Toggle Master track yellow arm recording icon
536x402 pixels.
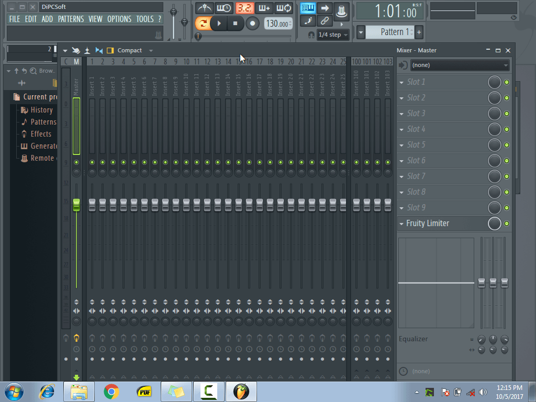point(76,338)
